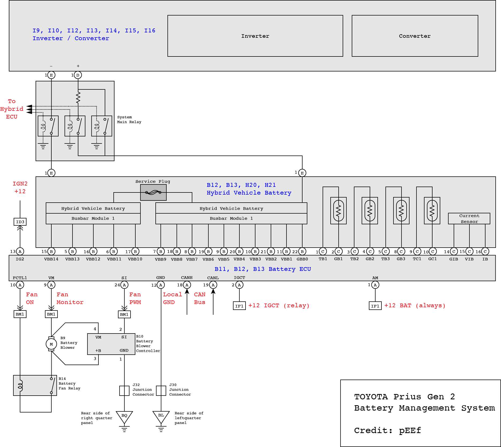Click pin 18 A circle under CANH
The image size is (501, 447).
[187, 285]
